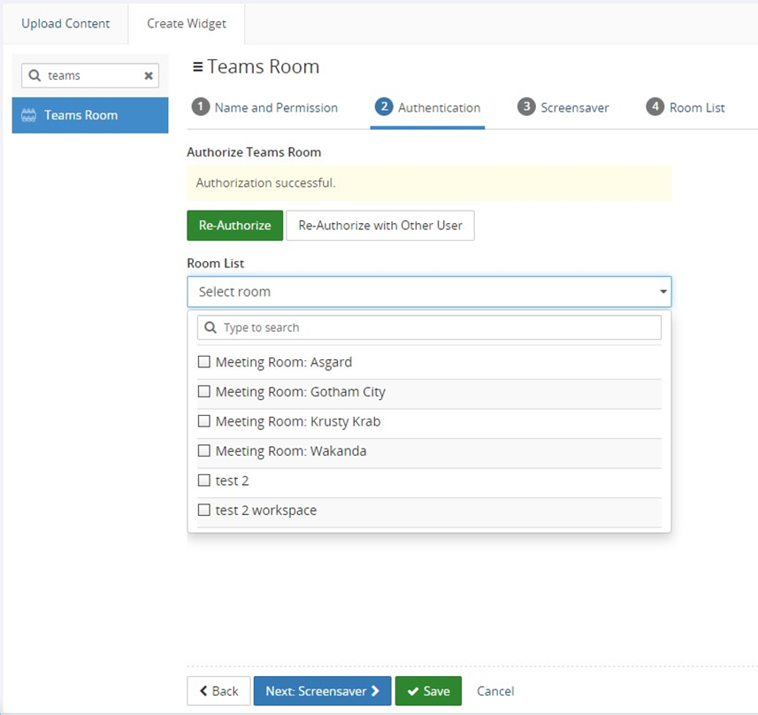Image resolution: width=758 pixels, height=715 pixels.
Task: Select the test 2 checkbox
Action: coord(204,481)
